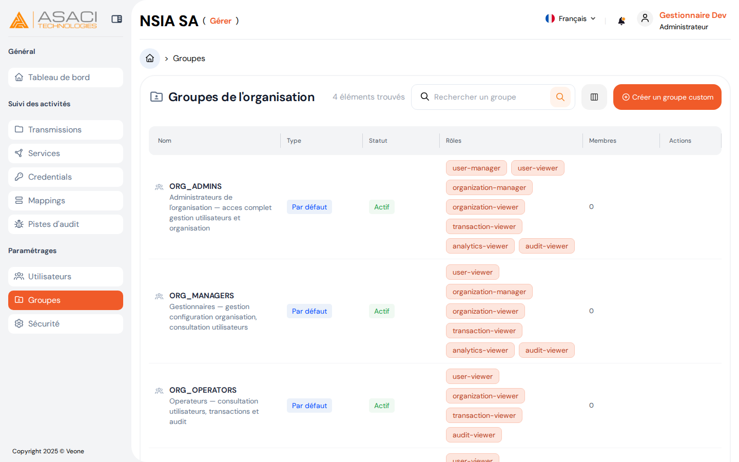Click the Statut column header

[378, 141]
